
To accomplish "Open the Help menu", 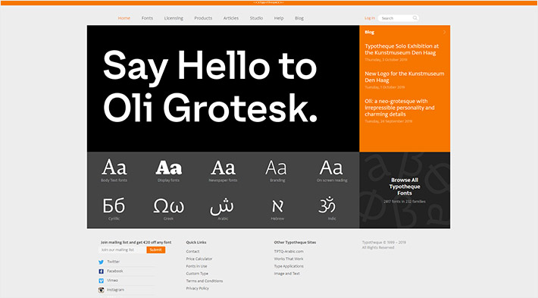I will 279,18.
